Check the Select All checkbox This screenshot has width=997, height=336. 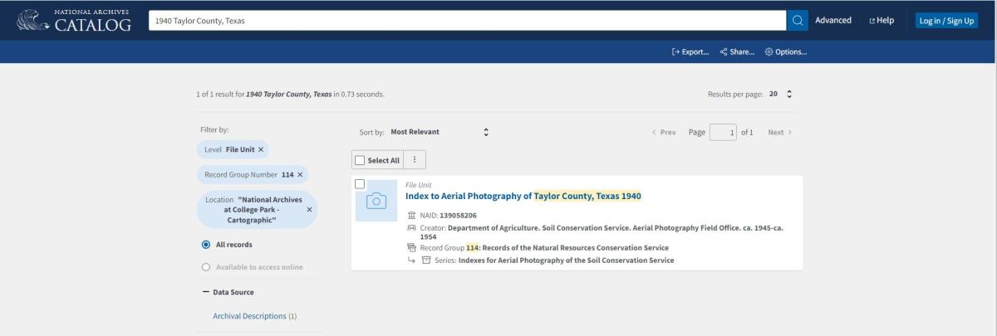360,160
